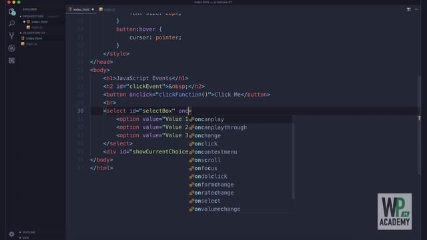Click the closing '</select>' tag
Image resolution: width=427 pixels, height=240 pixels.
(x=117, y=143)
